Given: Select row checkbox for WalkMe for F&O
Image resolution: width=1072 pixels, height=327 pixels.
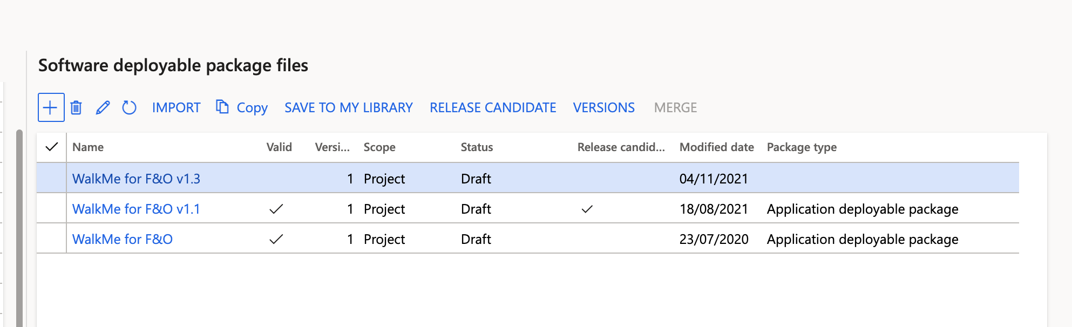Looking at the screenshot, I should tap(51, 239).
